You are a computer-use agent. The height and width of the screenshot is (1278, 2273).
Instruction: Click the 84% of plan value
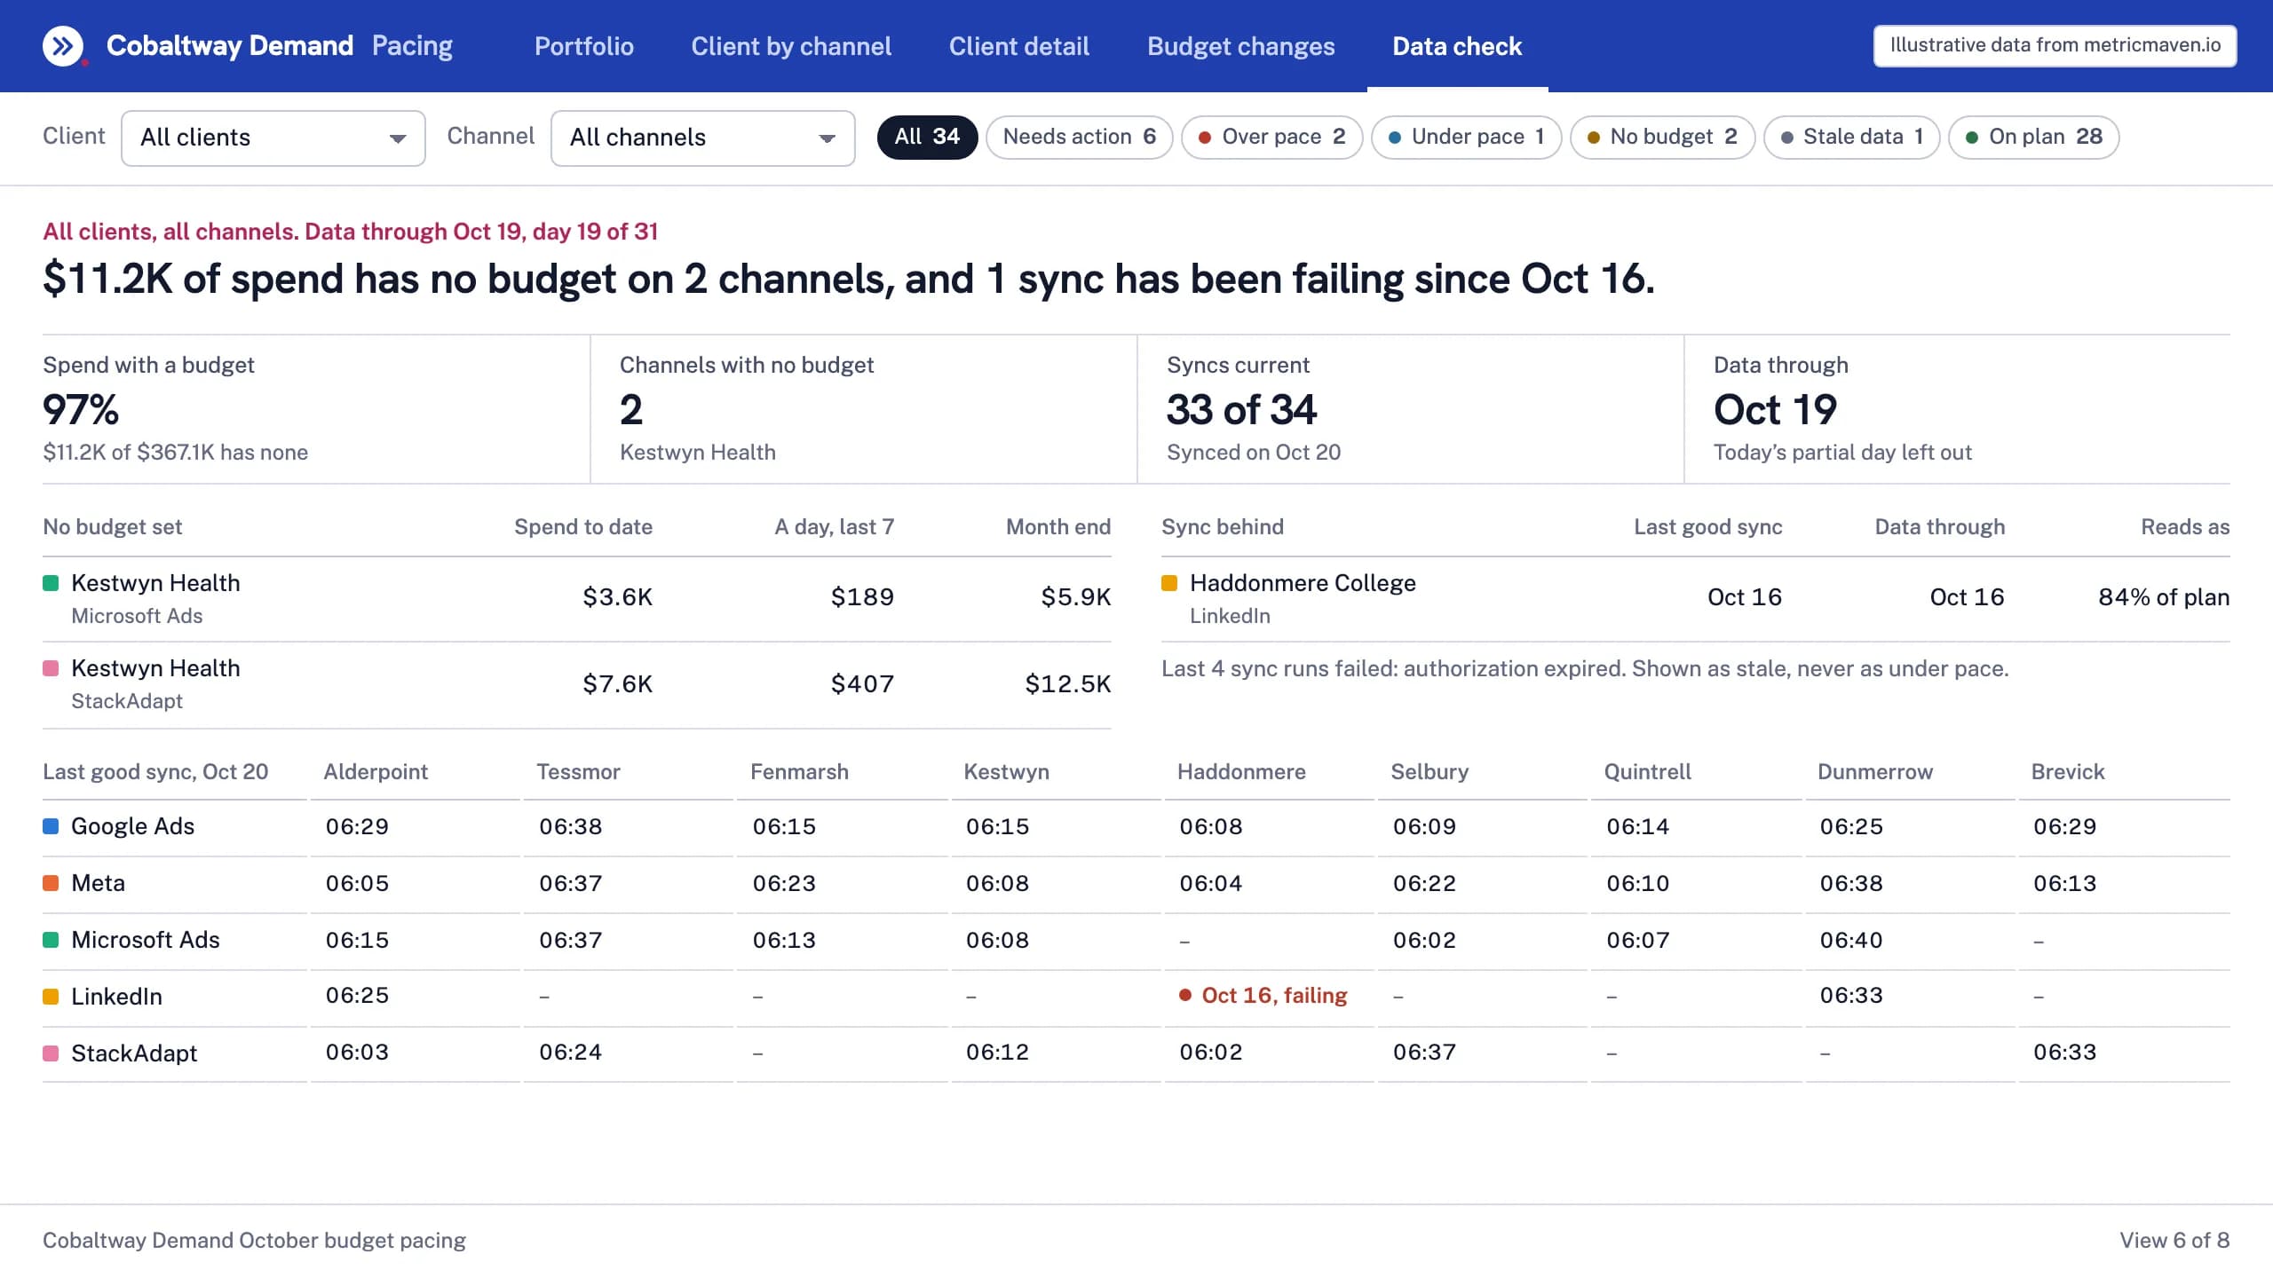click(2163, 597)
